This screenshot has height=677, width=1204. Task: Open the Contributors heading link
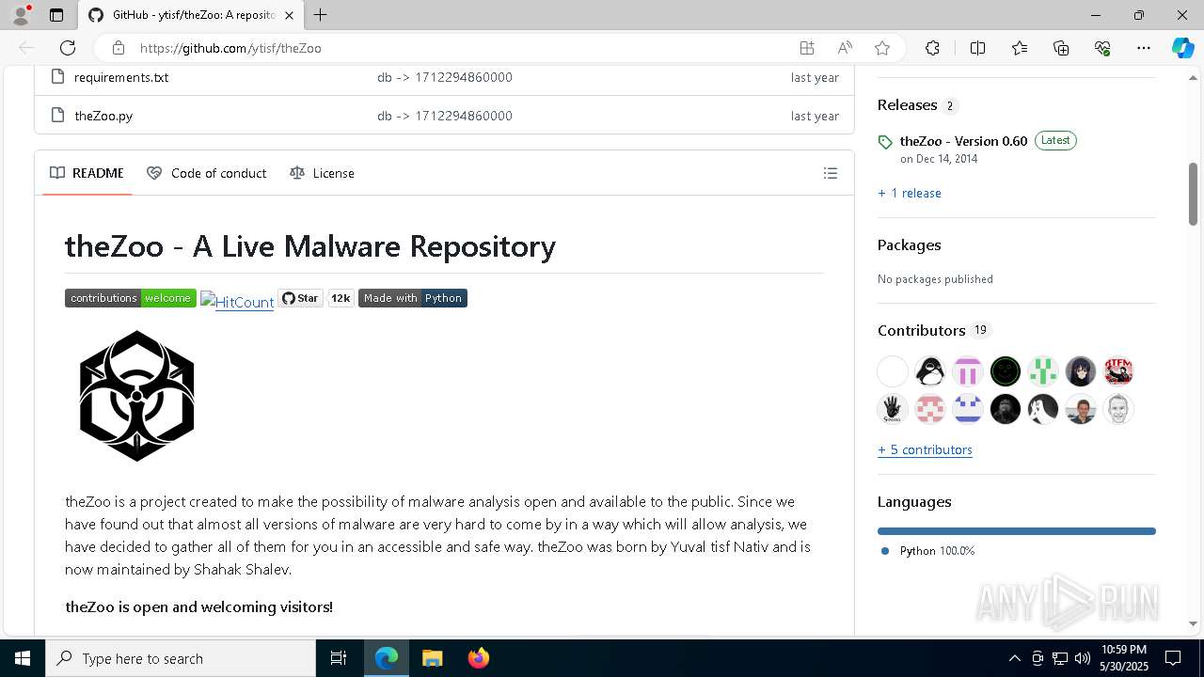coord(922,330)
